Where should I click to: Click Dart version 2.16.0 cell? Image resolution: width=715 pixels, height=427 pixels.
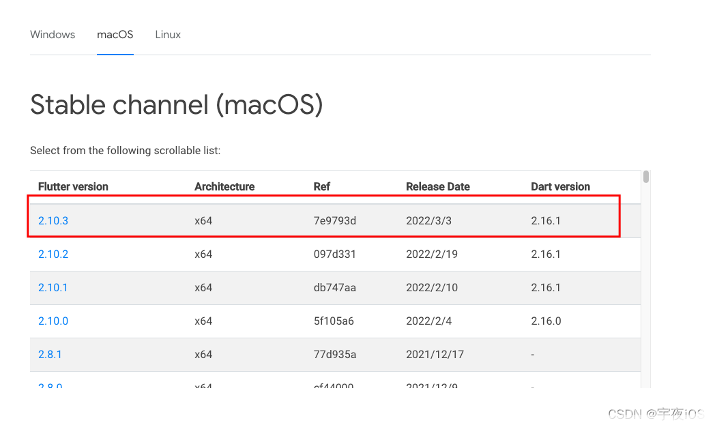tap(546, 321)
